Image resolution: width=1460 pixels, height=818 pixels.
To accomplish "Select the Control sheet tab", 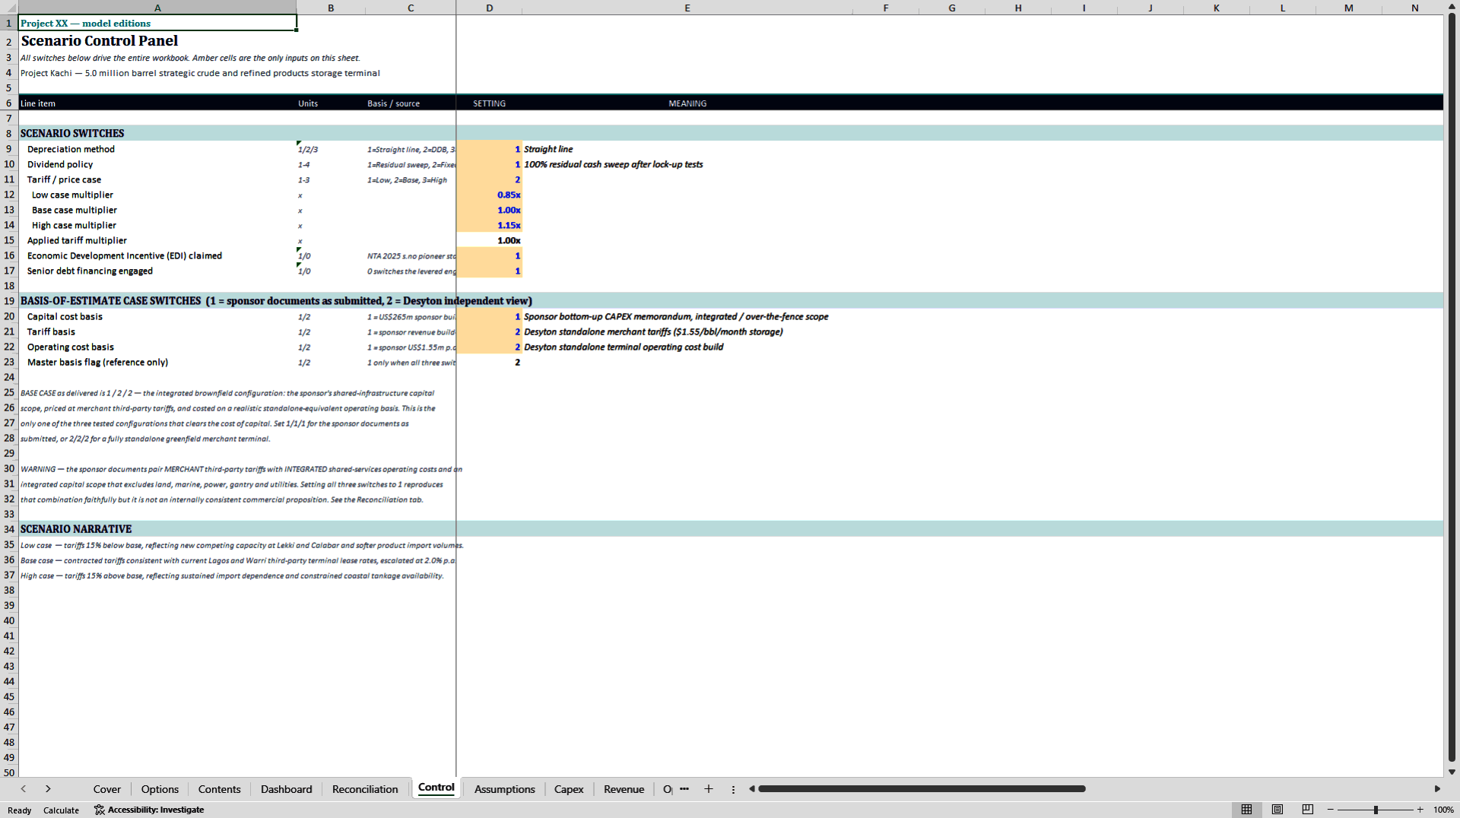I will click(436, 788).
